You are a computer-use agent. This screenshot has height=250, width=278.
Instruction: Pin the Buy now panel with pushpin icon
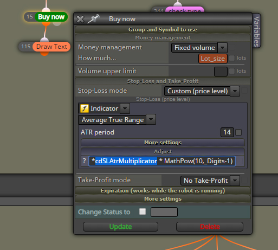(93, 19)
